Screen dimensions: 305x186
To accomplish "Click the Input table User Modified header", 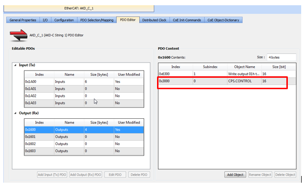I will [129, 74].
